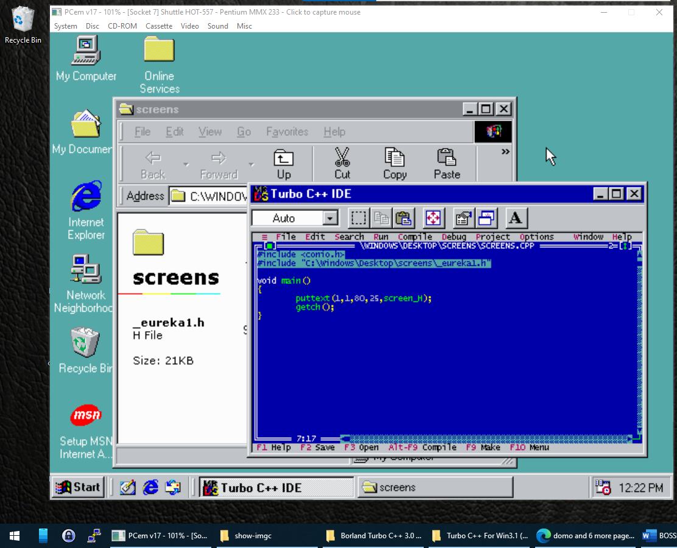Open View menu in screens window

pos(210,132)
